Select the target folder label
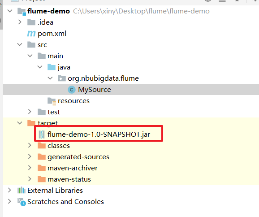Viewport: 259px width, 217px height. coord(47,123)
